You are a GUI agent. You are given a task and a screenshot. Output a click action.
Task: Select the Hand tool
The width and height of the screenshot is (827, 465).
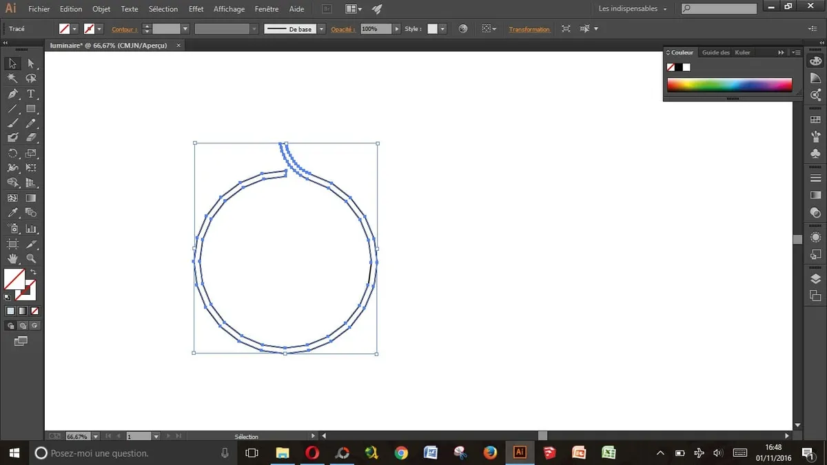[13, 259]
